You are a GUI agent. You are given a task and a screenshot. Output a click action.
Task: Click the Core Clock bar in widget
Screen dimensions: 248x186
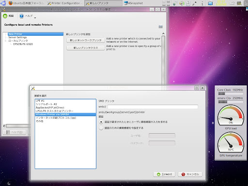231,93
